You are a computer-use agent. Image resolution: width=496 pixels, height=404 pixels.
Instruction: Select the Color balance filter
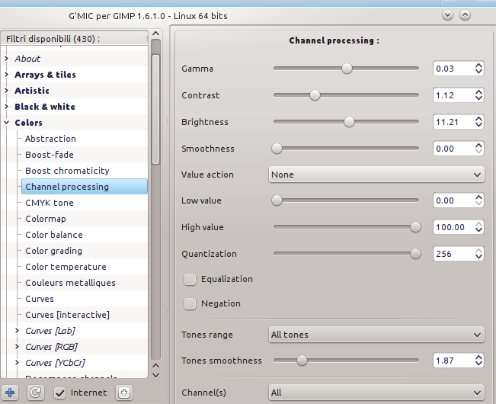[x=54, y=235]
